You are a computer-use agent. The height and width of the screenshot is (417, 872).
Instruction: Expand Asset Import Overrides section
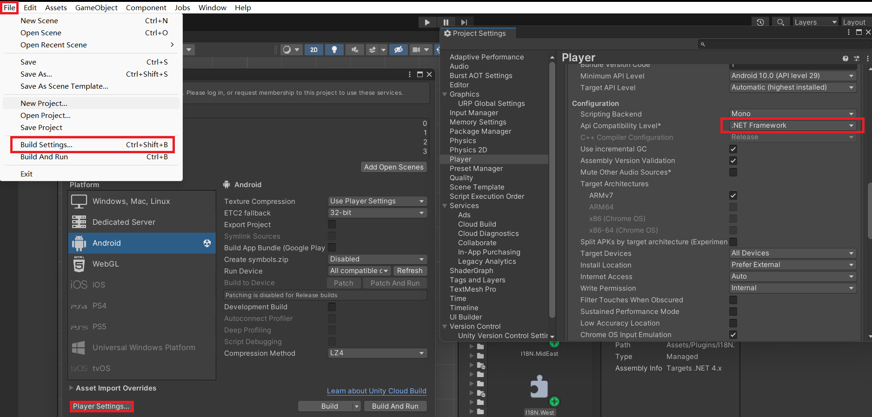pyautogui.click(x=71, y=388)
